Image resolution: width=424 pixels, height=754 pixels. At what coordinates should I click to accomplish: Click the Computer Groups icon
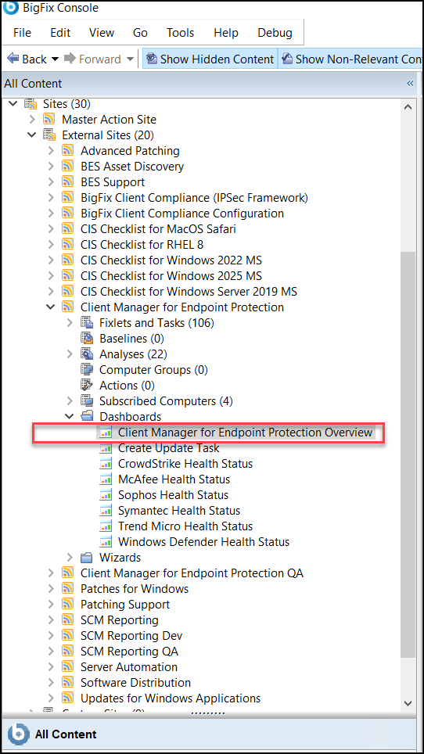[87, 369]
